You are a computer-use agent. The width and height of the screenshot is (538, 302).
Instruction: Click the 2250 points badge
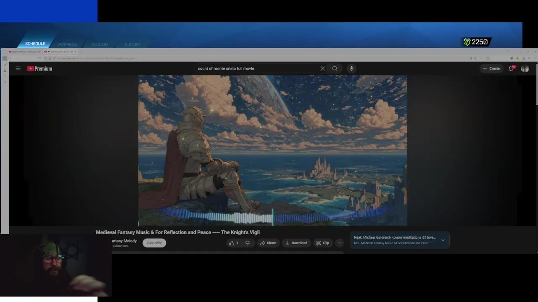click(x=476, y=42)
